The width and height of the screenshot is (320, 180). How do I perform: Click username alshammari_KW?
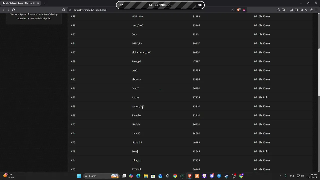coord(141,52)
